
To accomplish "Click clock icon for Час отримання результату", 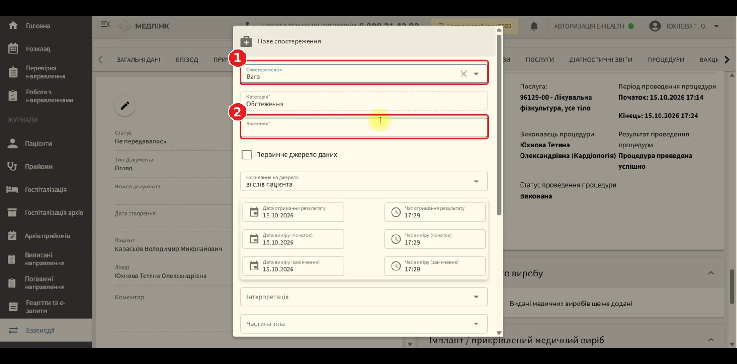I will (396, 212).
